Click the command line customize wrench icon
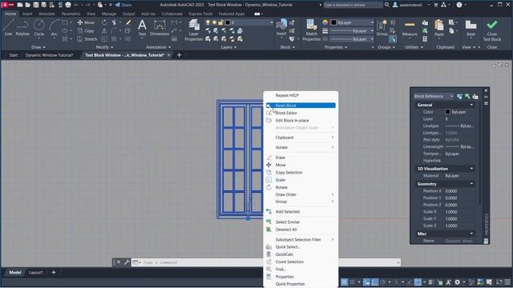 pyautogui.click(x=127, y=262)
